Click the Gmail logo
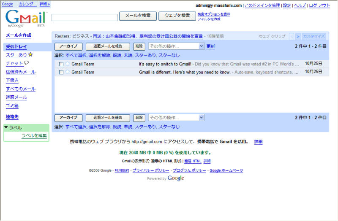 [x=26, y=19]
